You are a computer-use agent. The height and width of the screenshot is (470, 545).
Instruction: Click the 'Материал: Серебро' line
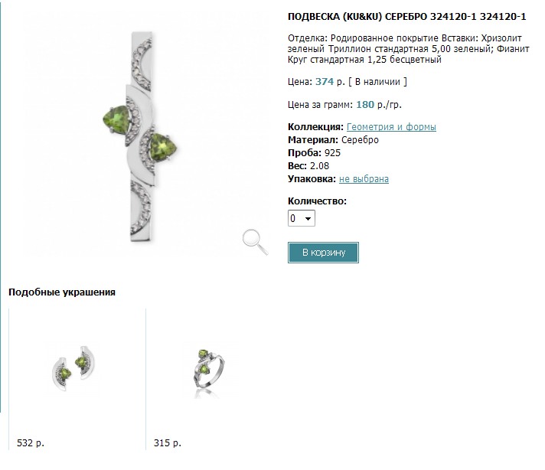click(333, 140)
